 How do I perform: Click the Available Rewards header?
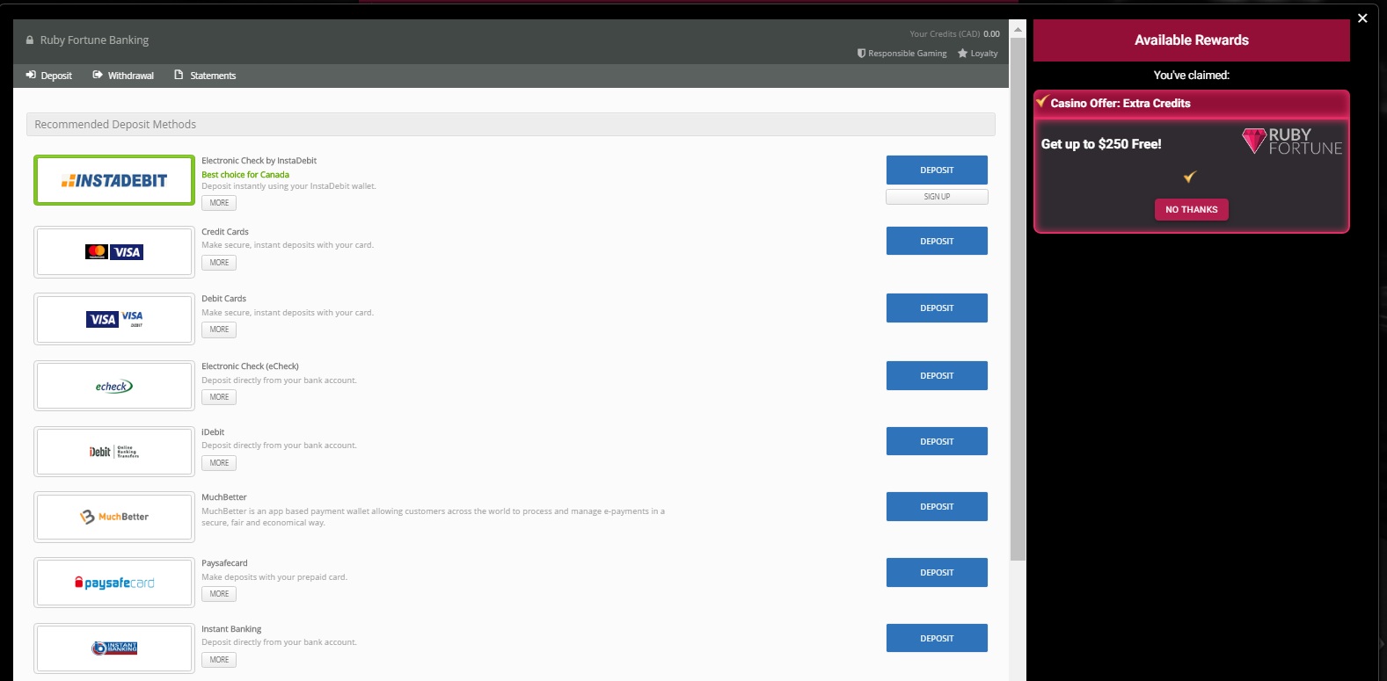(1192, 40)
